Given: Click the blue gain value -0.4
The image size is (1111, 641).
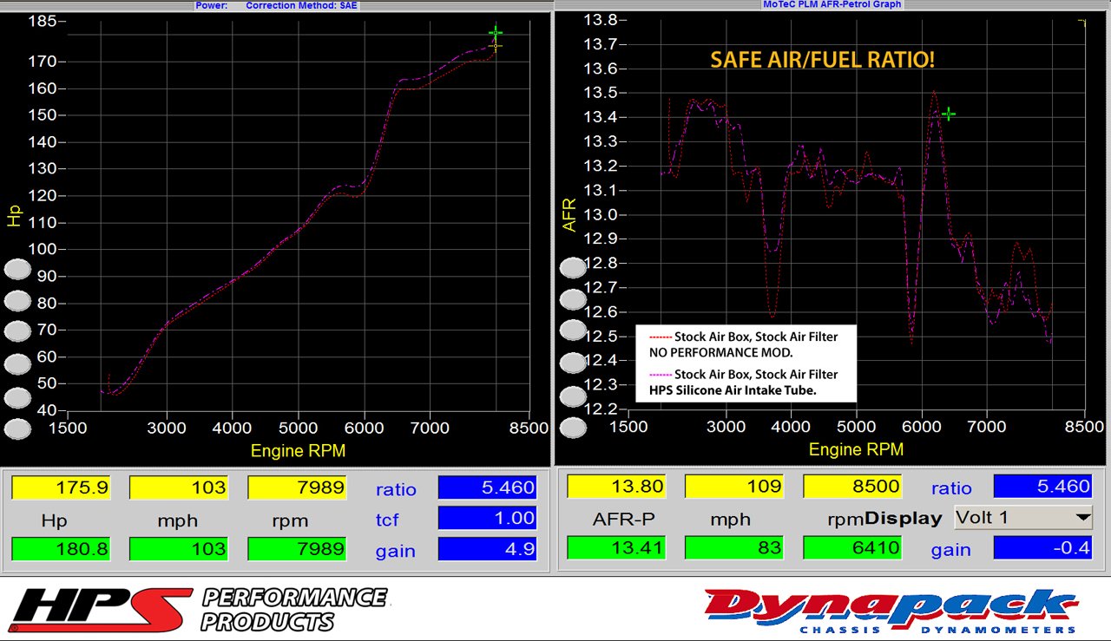Looking at the screenshot, I should pyautogui.click(x=1042, y=548).
